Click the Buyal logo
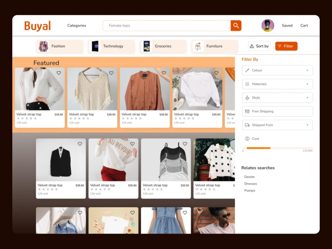 [38, 26]
